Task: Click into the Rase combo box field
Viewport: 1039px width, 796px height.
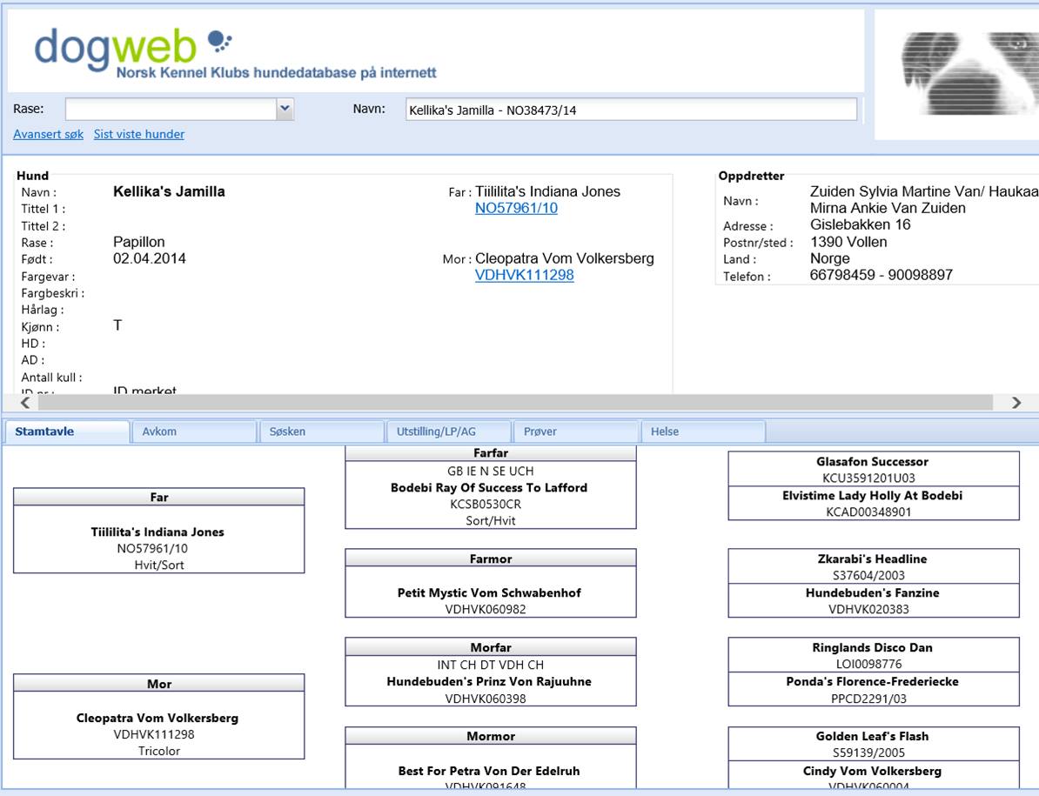Action: pos(171,109)
